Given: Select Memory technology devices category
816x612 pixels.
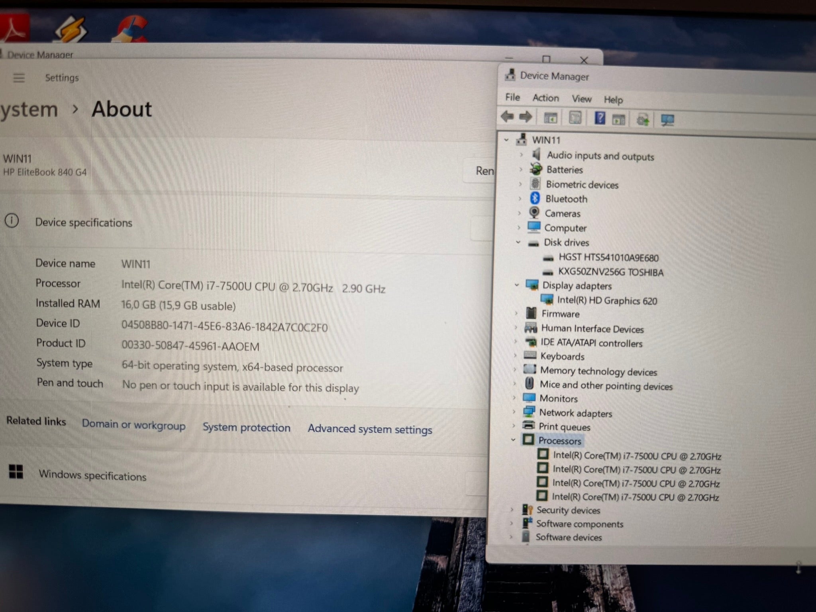Looking at the screenshot, I should click(x=598, y=371).
